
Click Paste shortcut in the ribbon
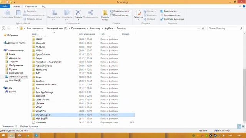(x=33, y=19)
